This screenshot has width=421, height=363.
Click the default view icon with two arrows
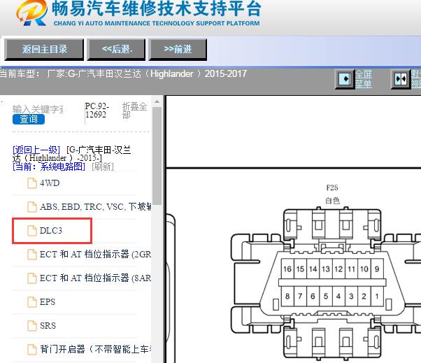pos(401,79)
